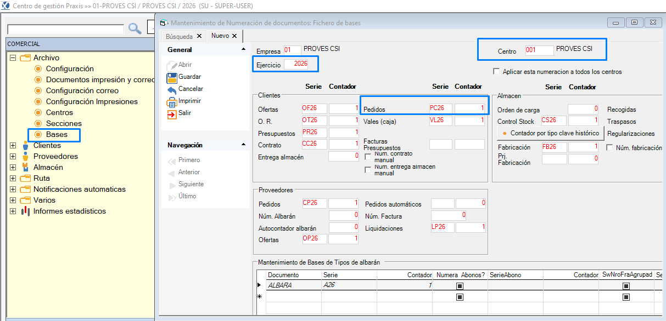Click Contador por tipo clave histórico button
The height and width of the screenshot is (321, 666).
tap(550, 133)
